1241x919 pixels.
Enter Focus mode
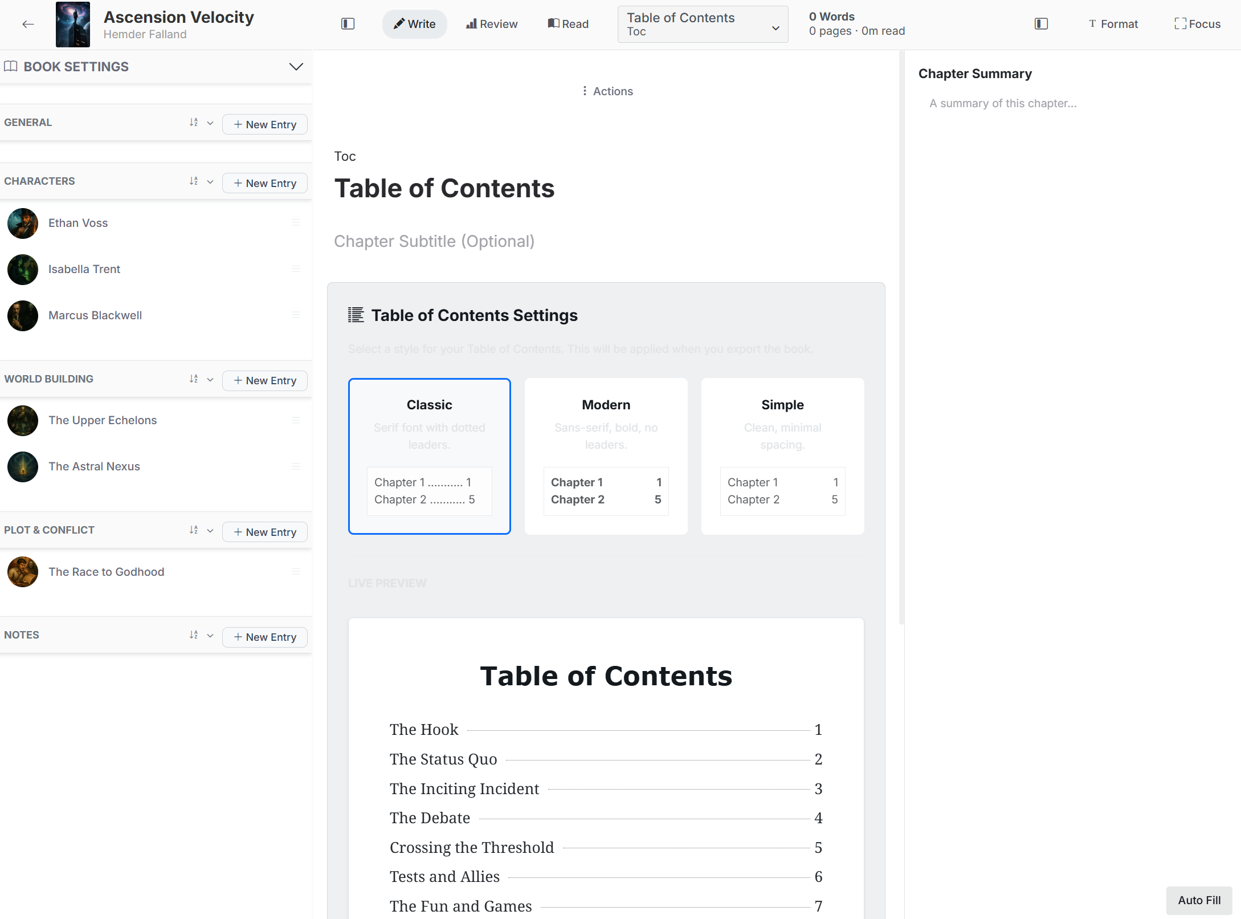coord(1197,24)
